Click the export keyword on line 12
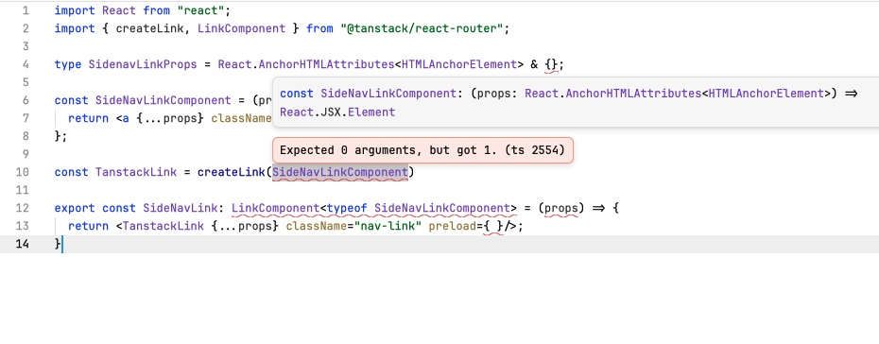Image resolution: width=879 pixels, height=344 pixels. point(75,208)
